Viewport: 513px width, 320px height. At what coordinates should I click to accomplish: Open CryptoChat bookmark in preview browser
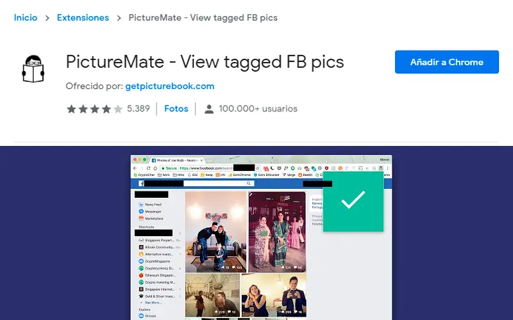click(144, 175)
